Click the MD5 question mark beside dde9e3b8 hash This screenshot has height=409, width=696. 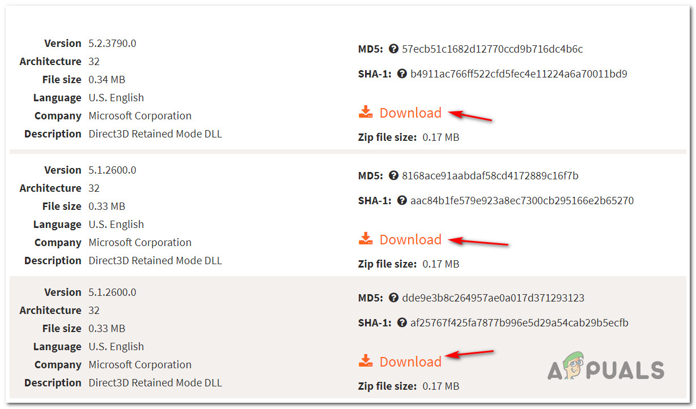(394, 298)
